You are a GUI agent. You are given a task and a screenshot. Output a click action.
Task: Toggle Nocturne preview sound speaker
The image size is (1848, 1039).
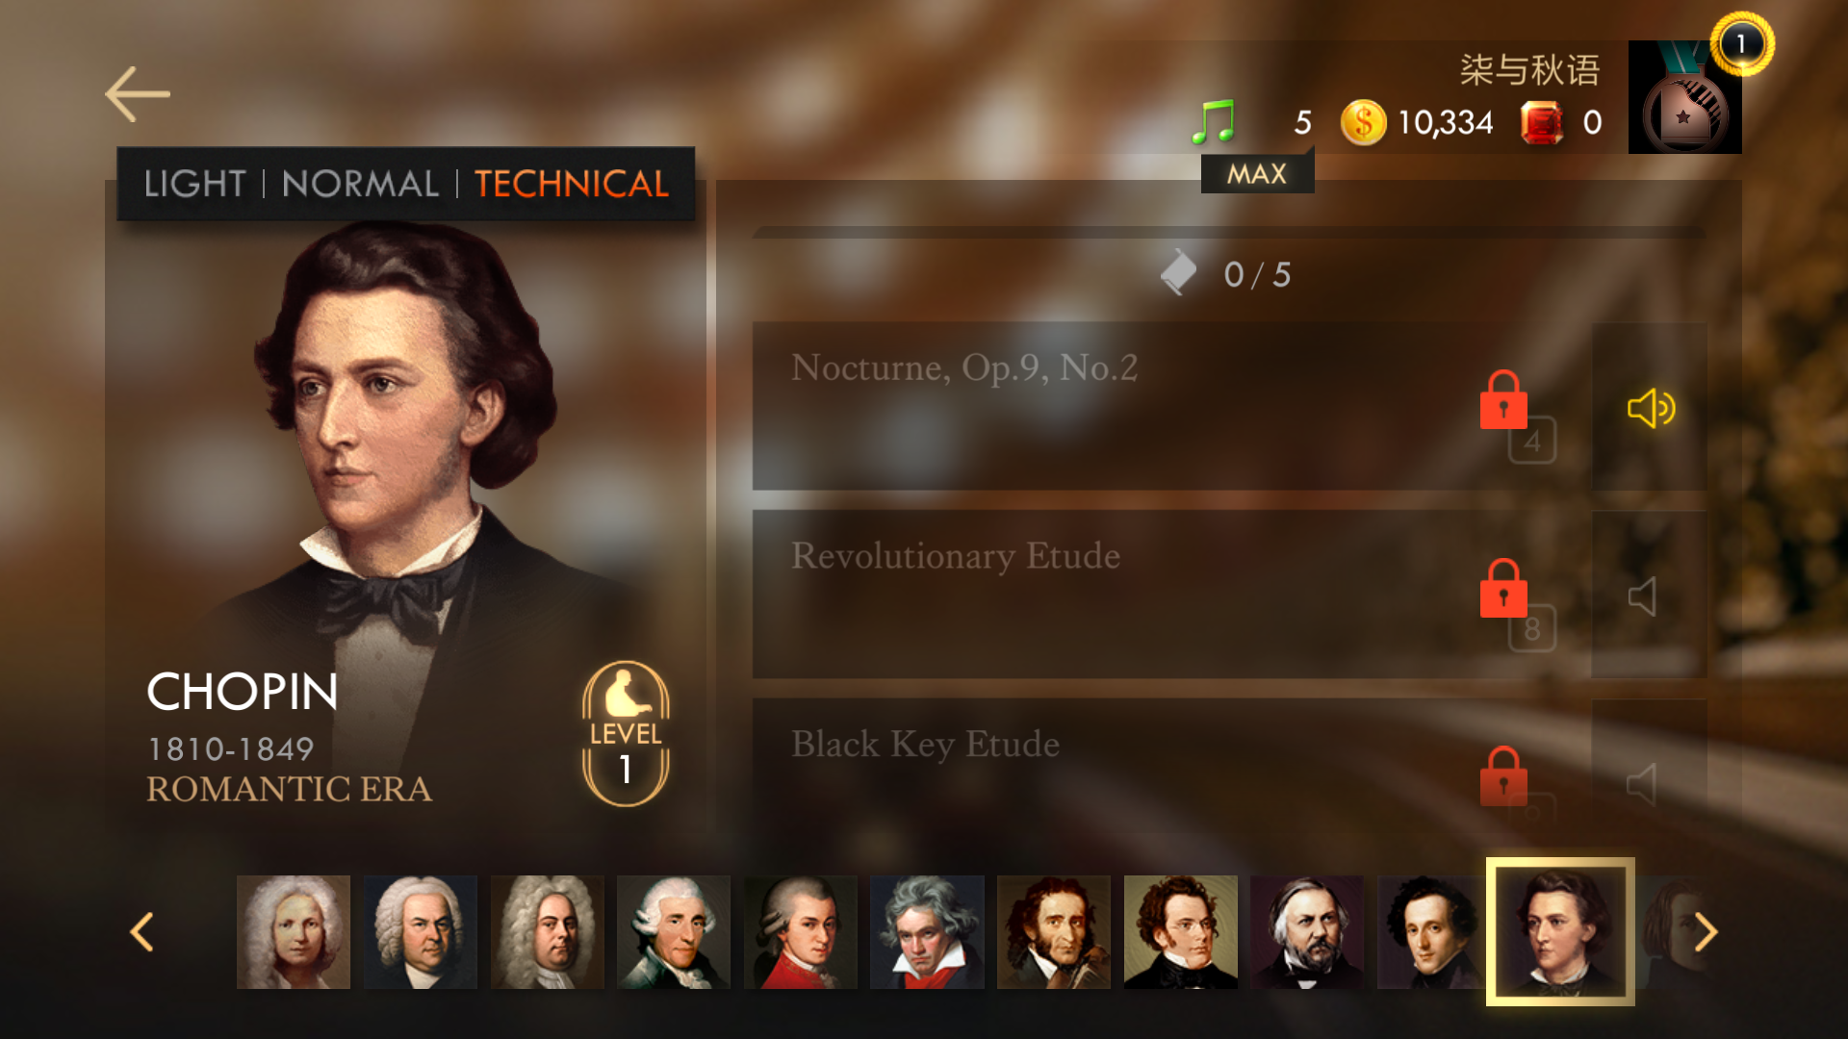coord(1651,408)
